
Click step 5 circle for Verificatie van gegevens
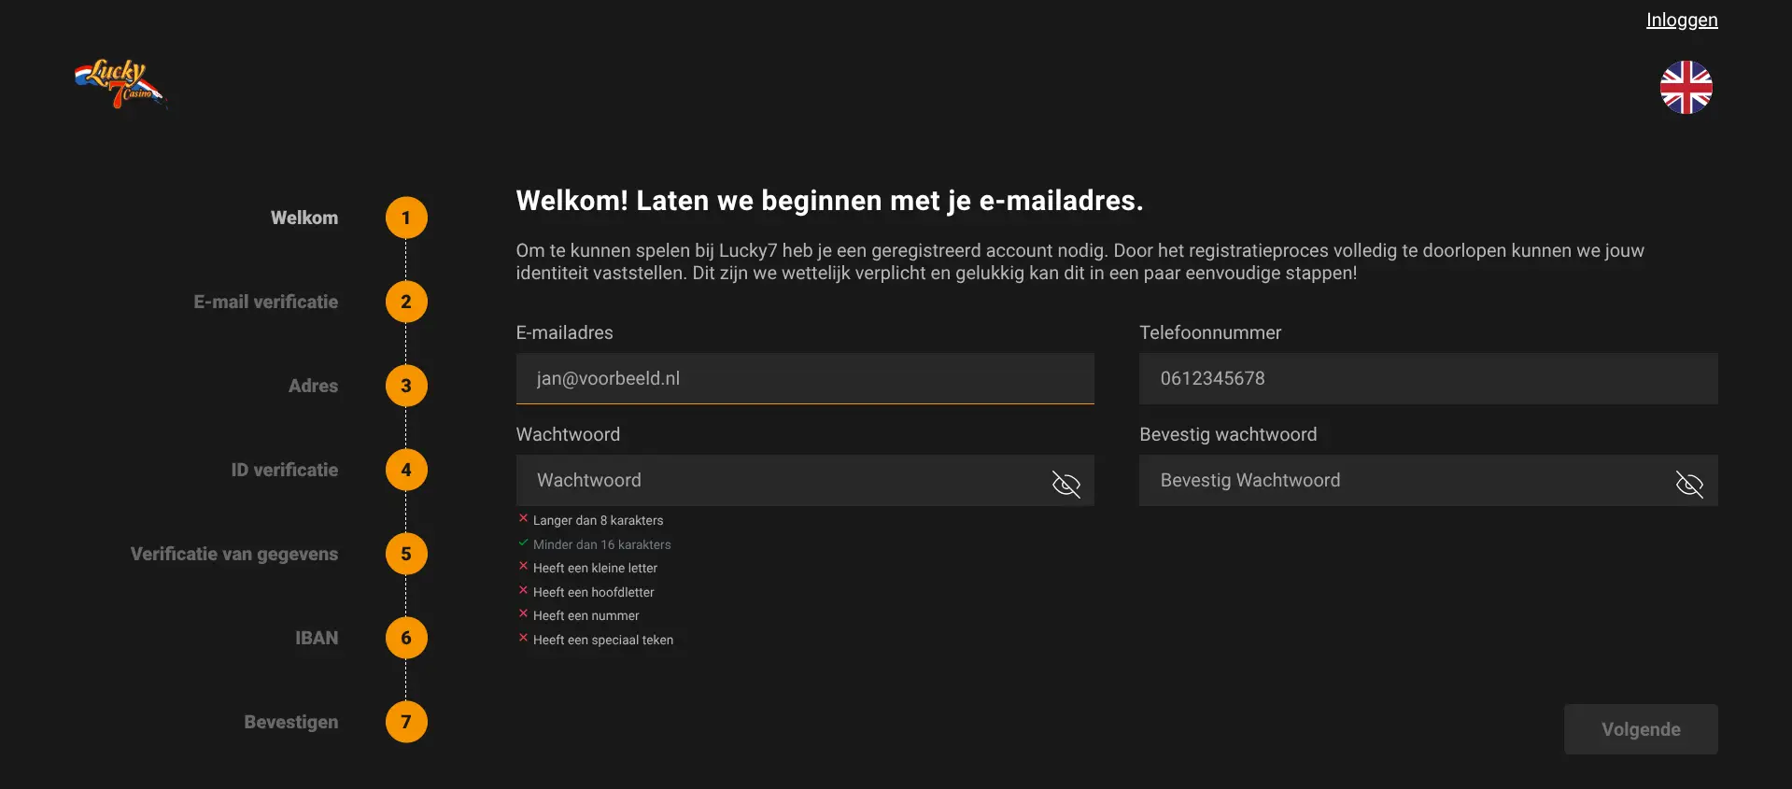coord(406,554)
